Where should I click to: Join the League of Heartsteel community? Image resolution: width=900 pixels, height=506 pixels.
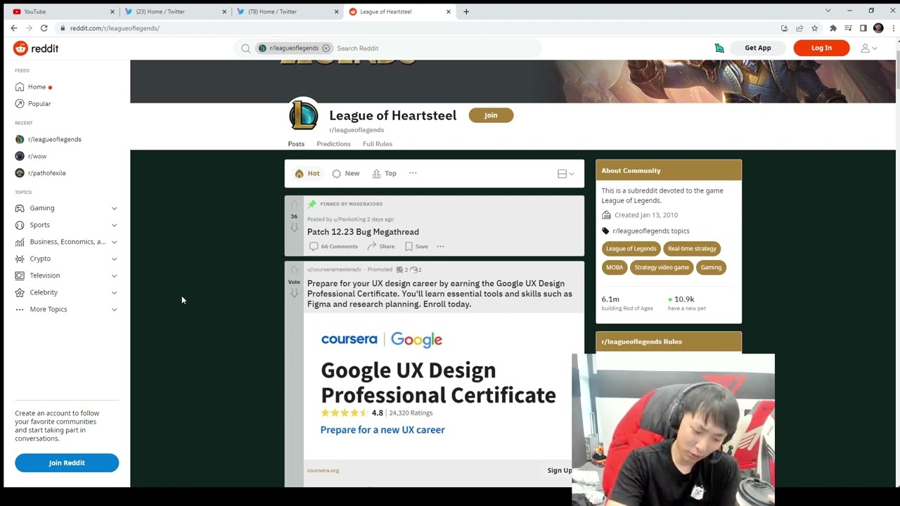point(491,115)
